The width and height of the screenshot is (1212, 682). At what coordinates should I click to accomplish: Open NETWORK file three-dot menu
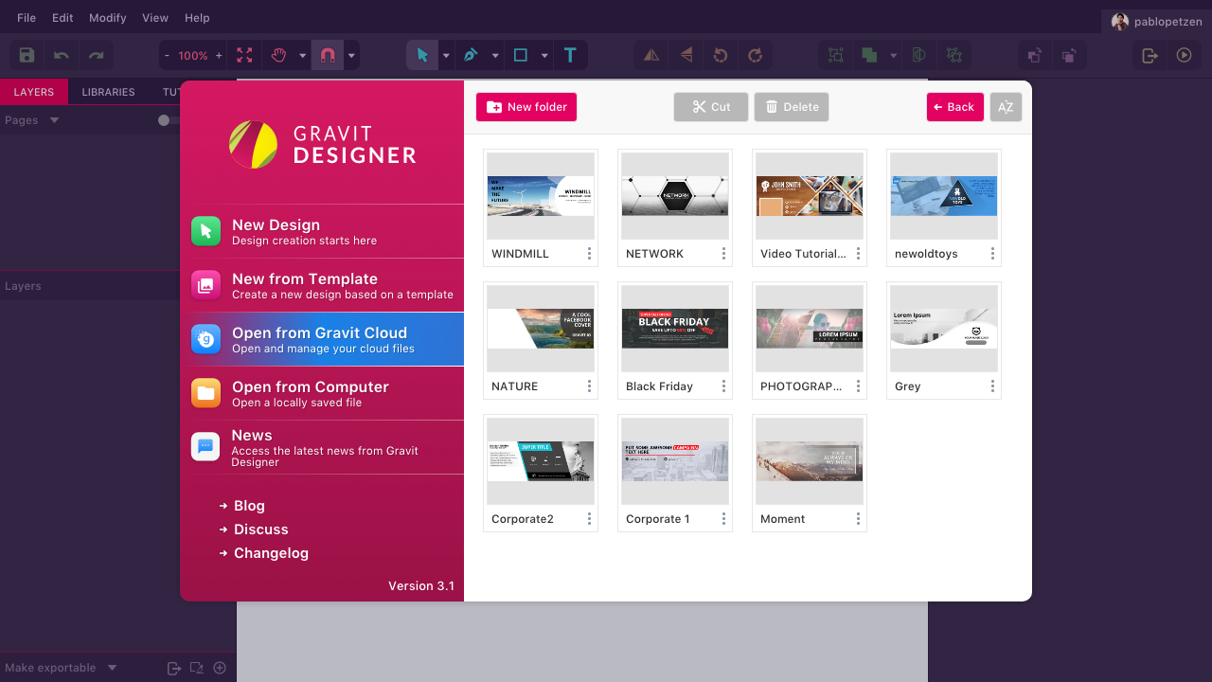(723, 254)
